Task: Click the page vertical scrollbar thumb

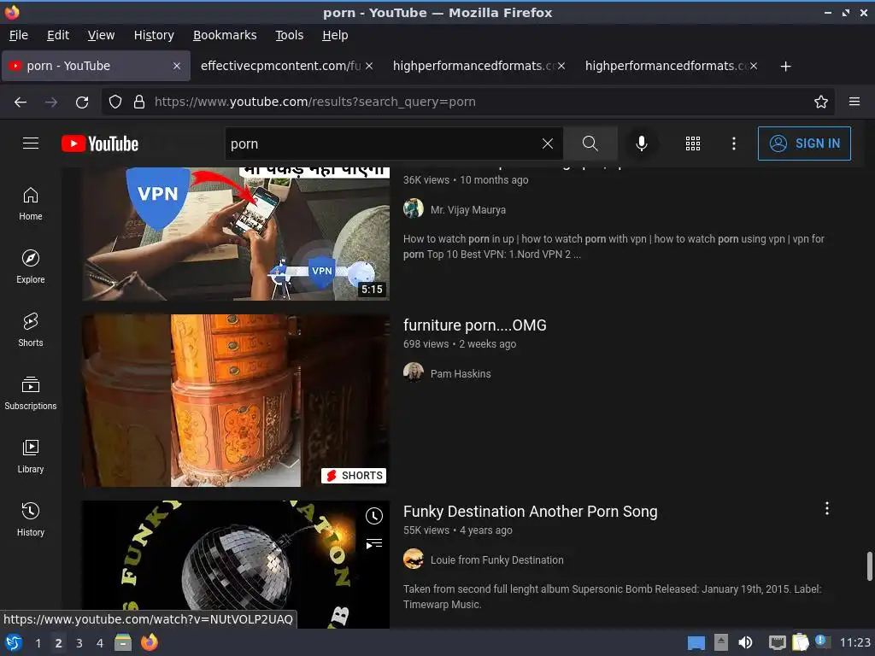Action: click(869, 566)
